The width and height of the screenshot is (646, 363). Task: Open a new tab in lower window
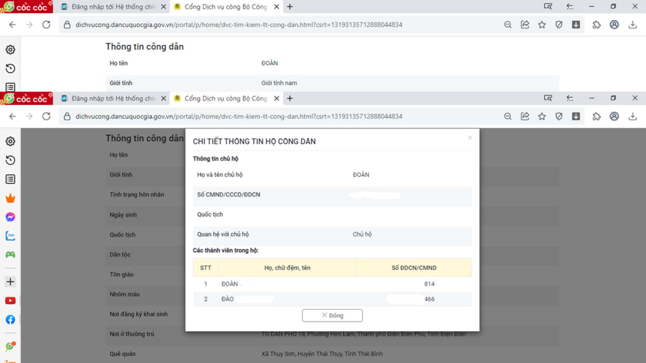coord(290,98)
